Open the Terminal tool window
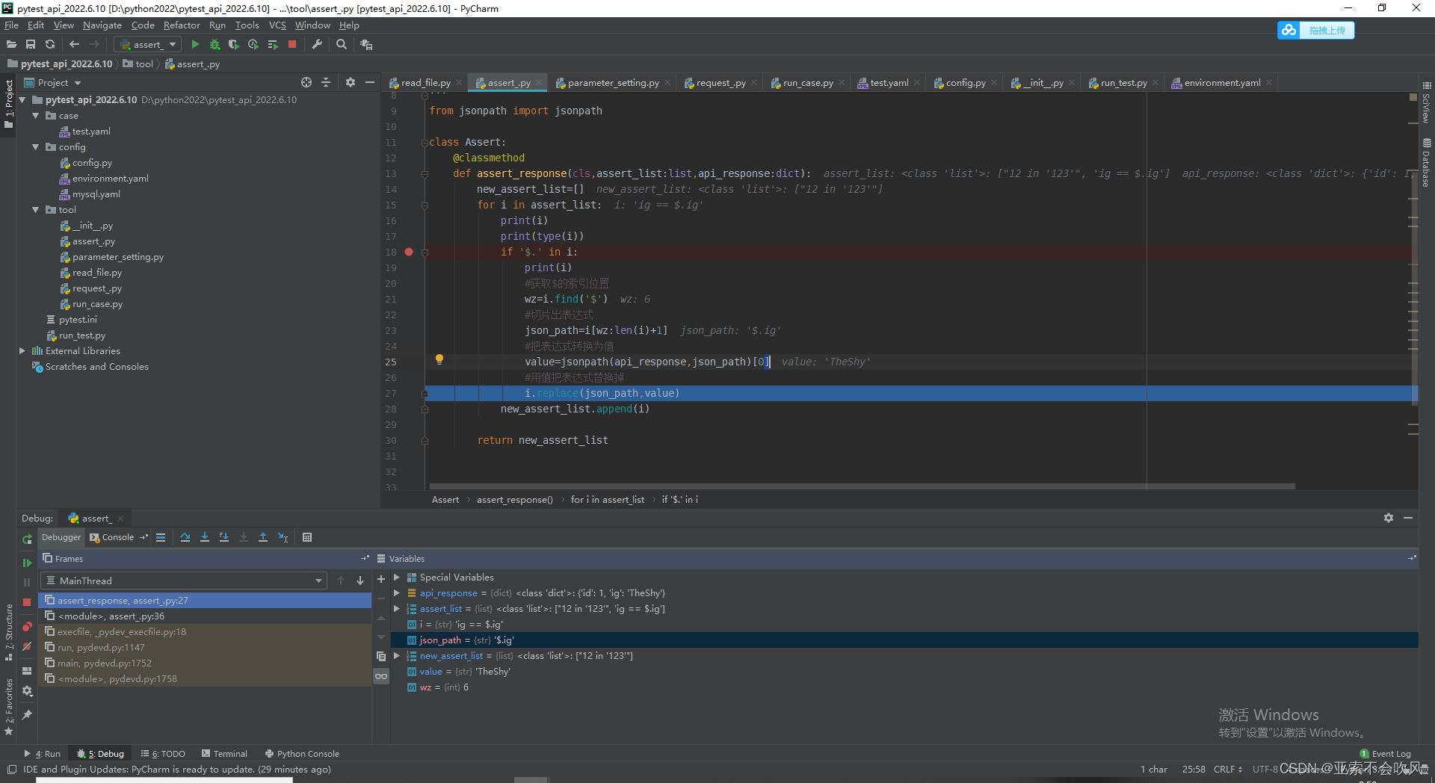This screenshot has height=783, width=1435. (223, 754)
